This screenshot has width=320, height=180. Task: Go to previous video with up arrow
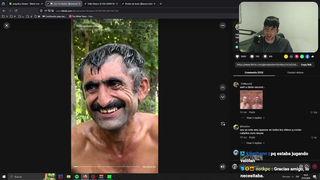222,87
